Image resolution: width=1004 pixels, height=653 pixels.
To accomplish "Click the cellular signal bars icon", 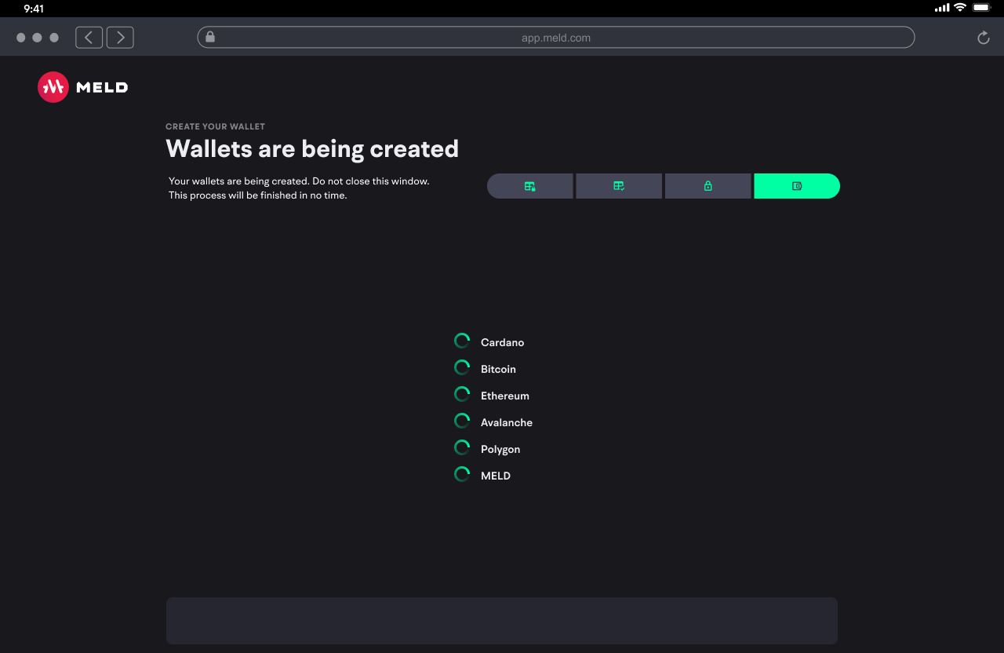I will click(942, 8).
